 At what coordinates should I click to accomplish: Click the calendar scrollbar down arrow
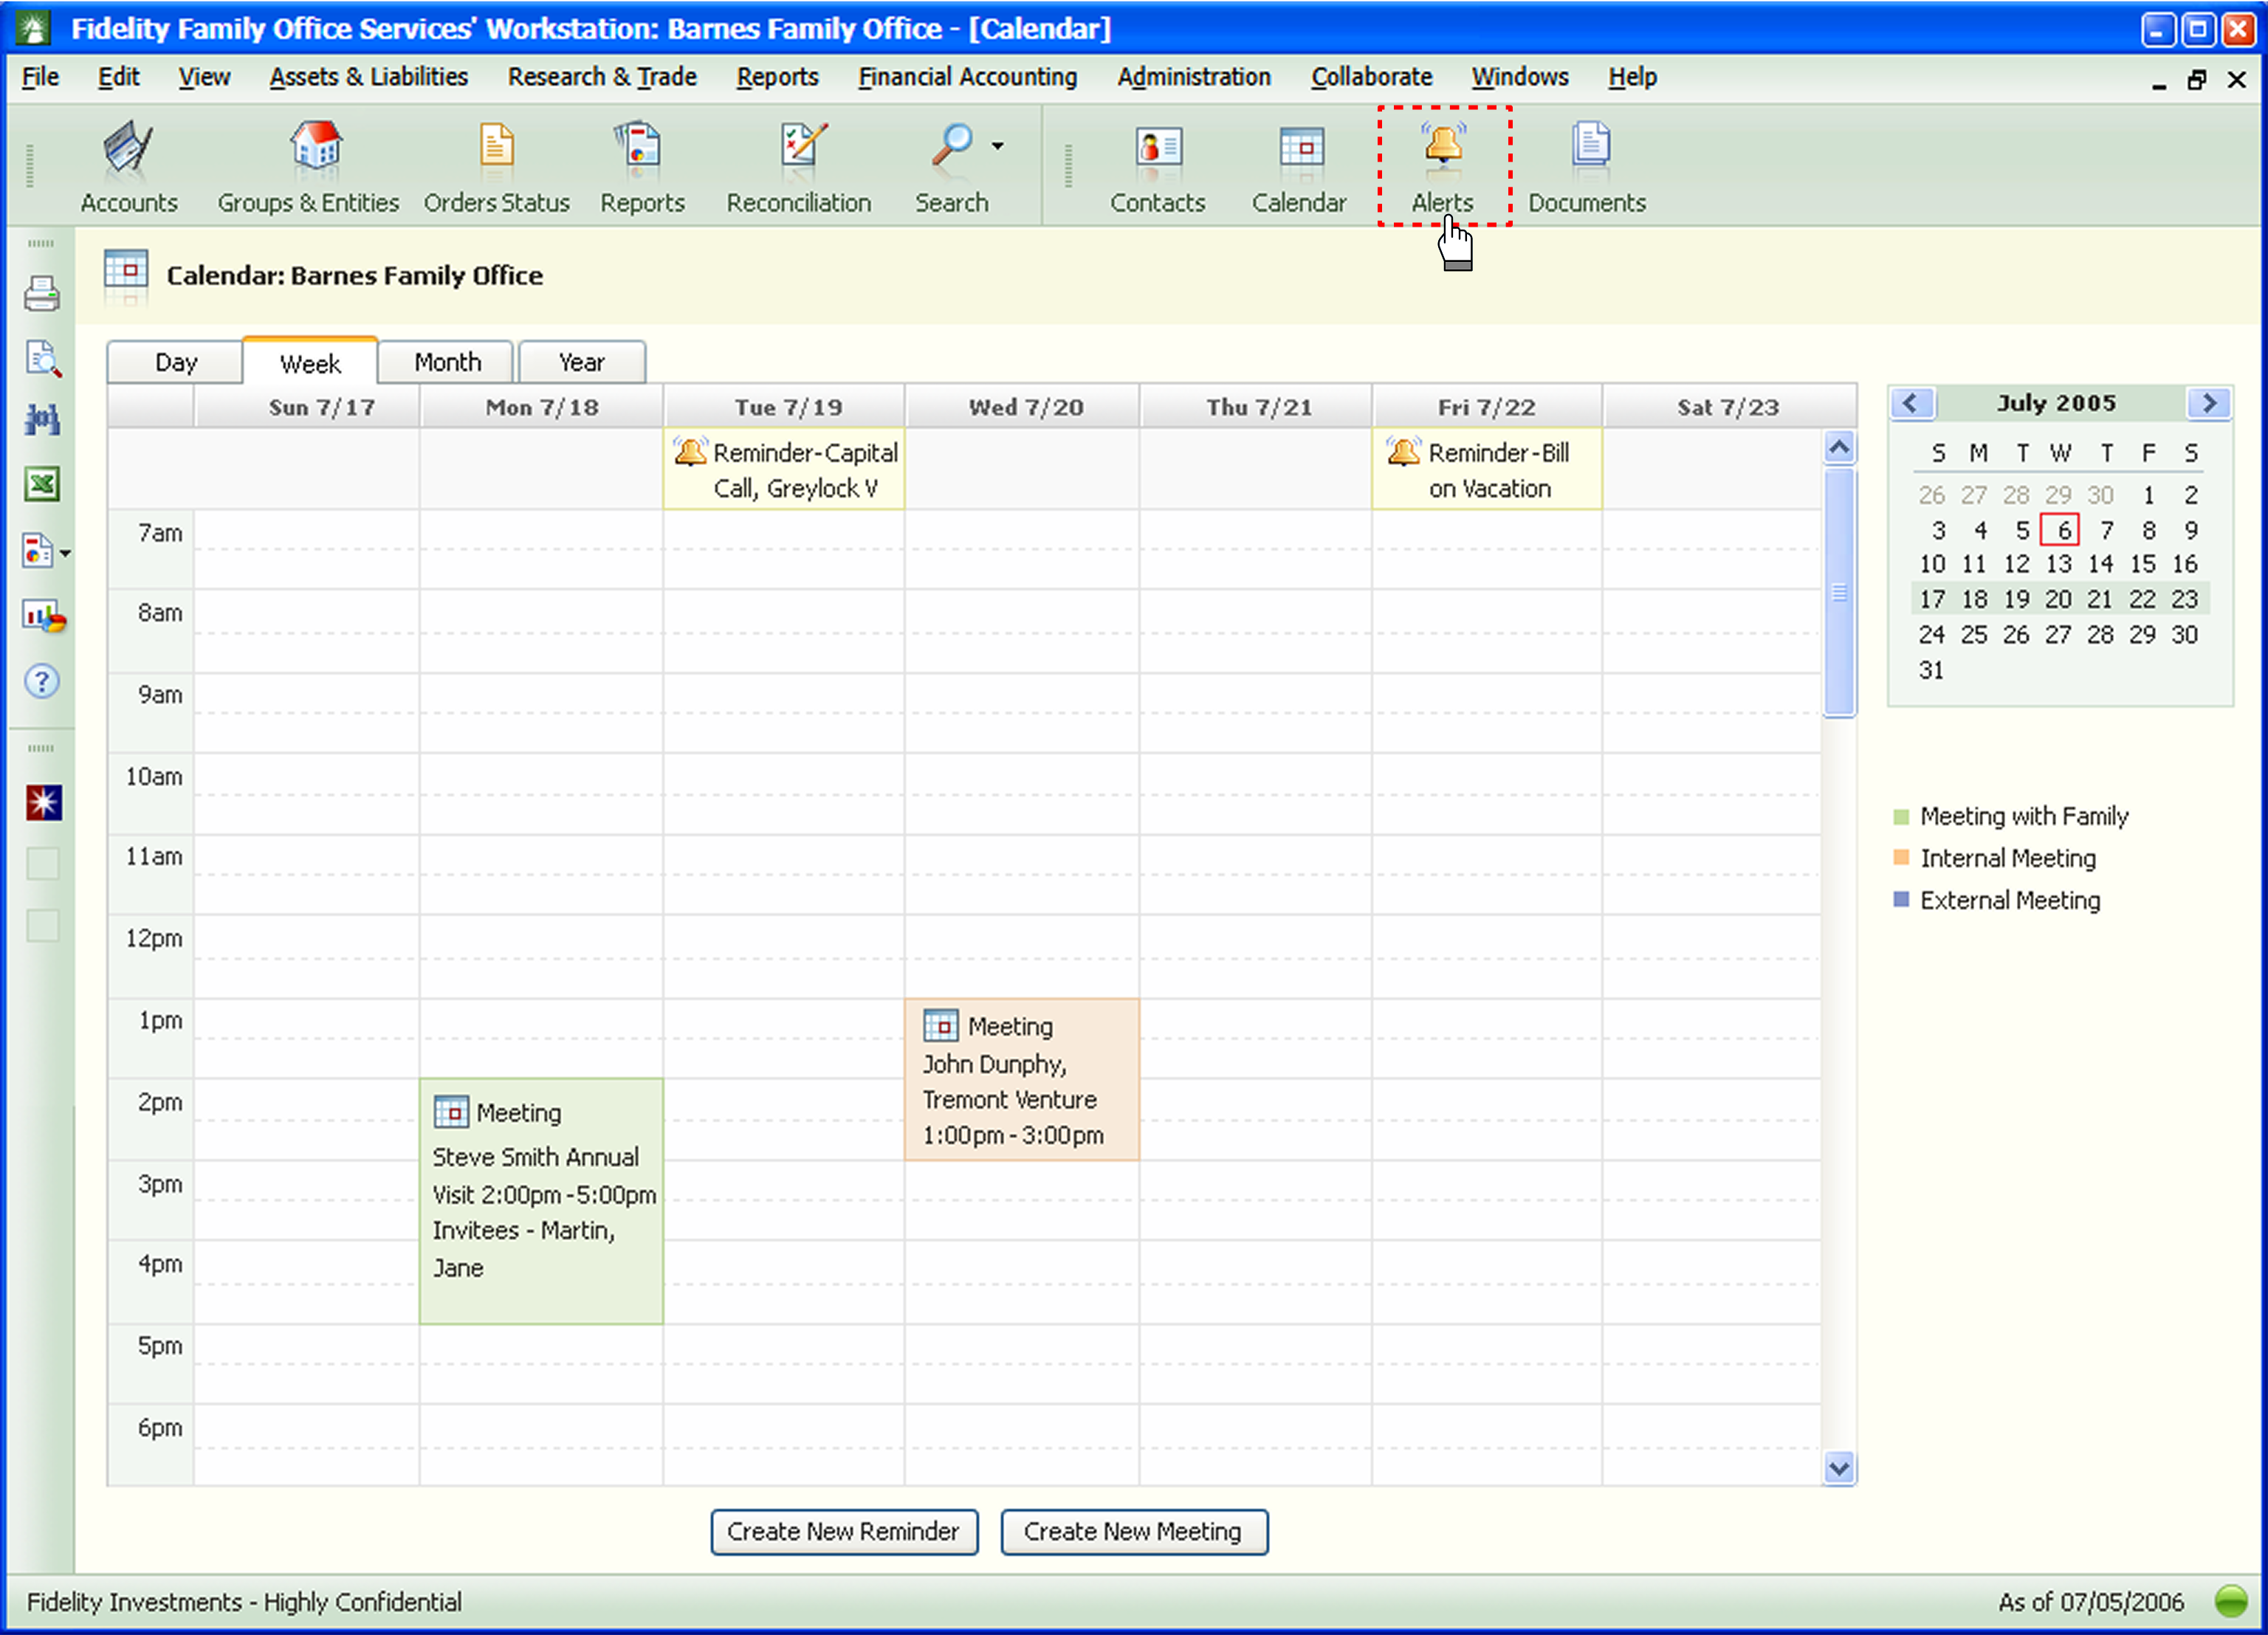(x=1838, y=1468)
